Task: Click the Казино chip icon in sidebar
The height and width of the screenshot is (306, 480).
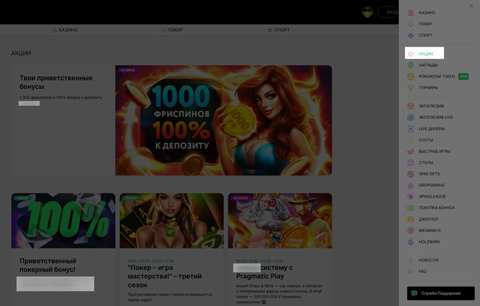Action: pyautogui.click(x=410, y=13)
